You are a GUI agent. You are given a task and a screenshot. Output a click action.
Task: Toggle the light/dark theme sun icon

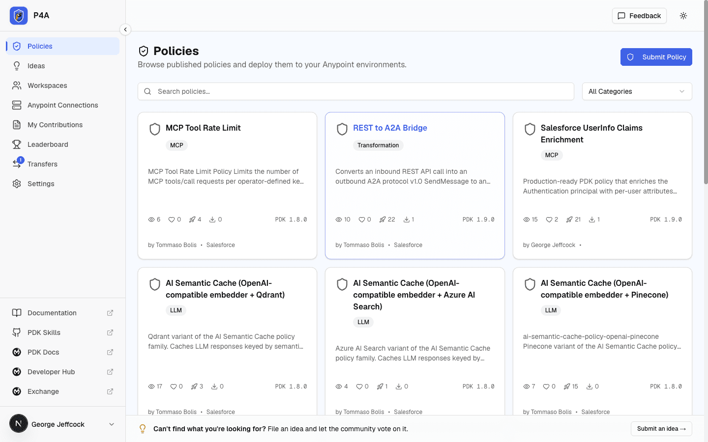tap(683, 16)
